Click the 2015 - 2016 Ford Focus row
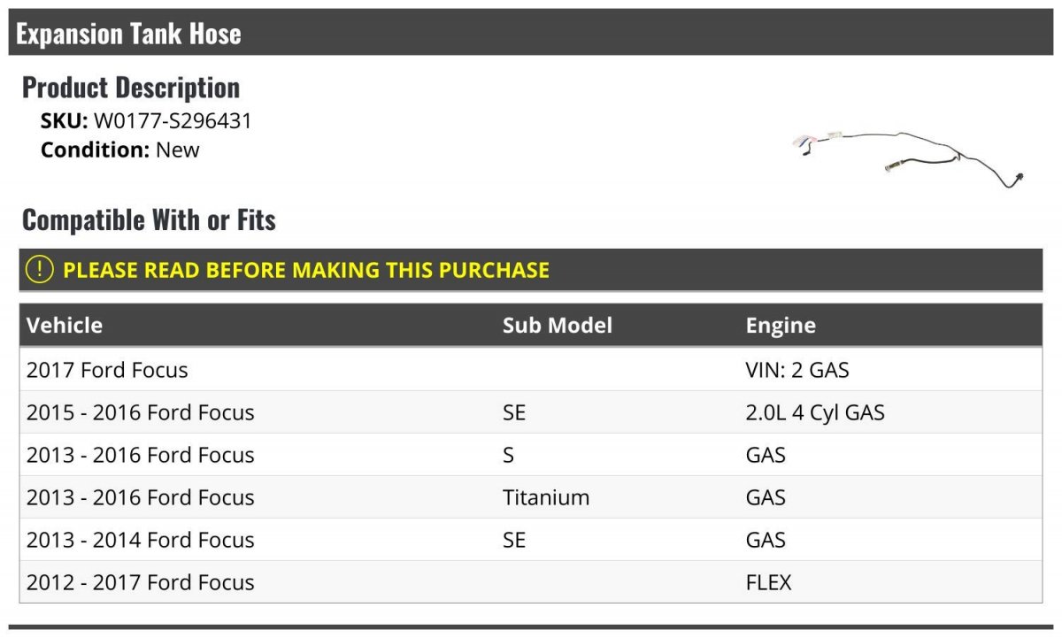The height and width of the screenshot is (638, 1062). tap(531, 412)
